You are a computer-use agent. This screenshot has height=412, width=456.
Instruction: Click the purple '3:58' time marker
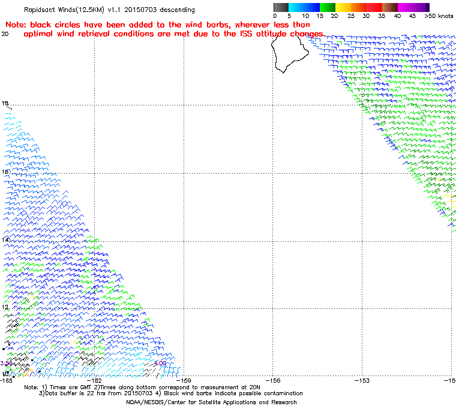6,363
